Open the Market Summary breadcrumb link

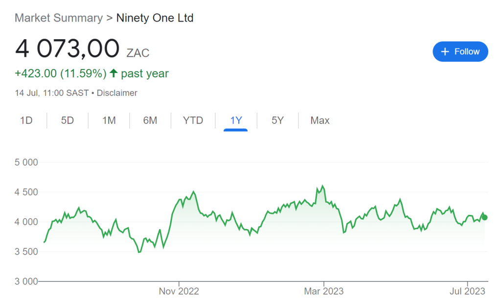pyautogui.click(x=59, y=18)
